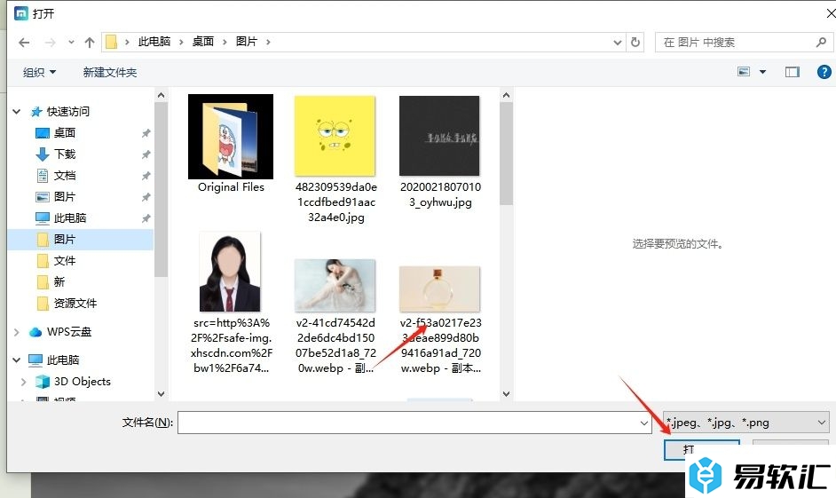Click the pin icon beside 下载
836x498 pixels.
coord(146,154)
